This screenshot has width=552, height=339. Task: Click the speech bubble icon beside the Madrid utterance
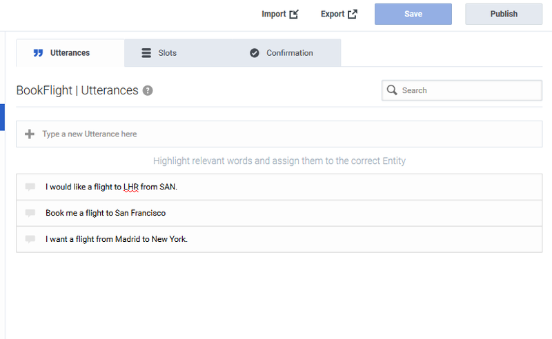[x=30, y=239]
